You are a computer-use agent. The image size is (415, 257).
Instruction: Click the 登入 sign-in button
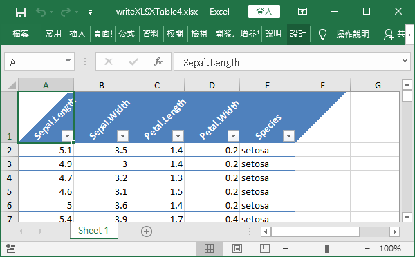click(264, 11)
